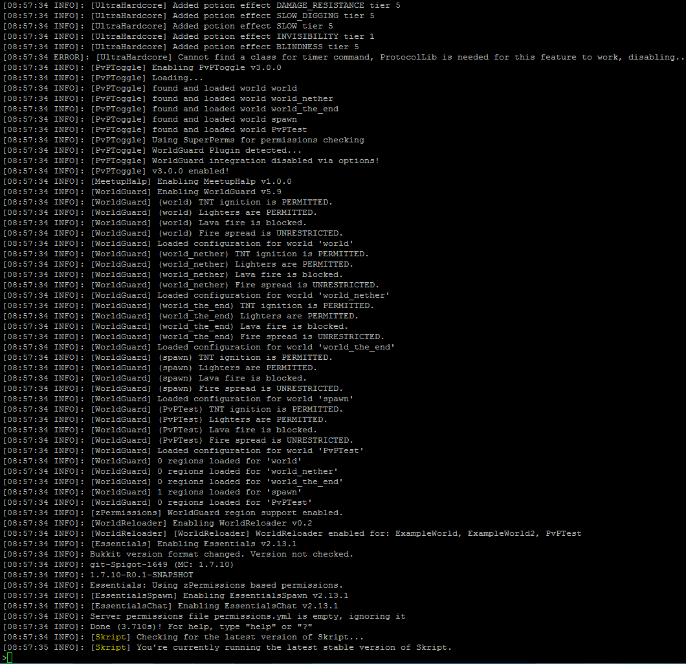Click 'Enabling WorldReloader v0.2' line
686x664 pixels.
157,523
